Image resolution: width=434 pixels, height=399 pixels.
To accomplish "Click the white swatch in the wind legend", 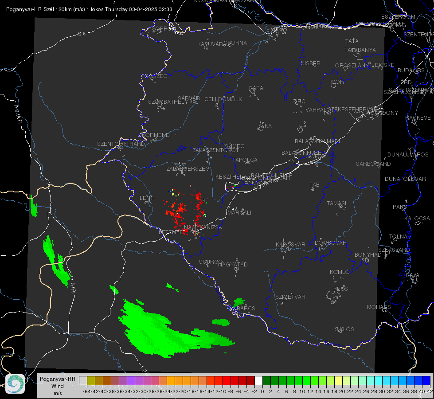I will tap(258, 381).
